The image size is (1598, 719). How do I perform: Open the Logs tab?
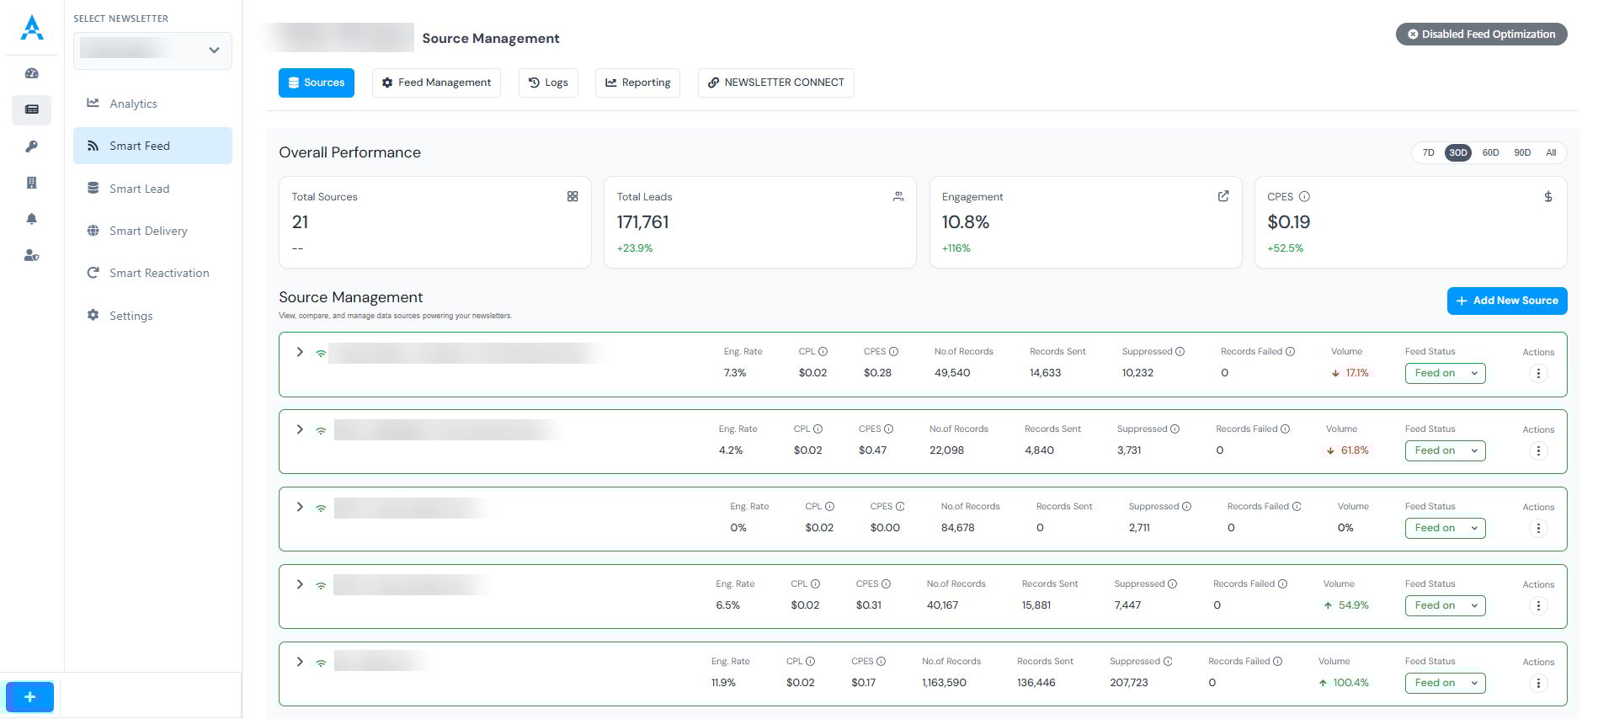pyautogui.click(x=548, y=83)
